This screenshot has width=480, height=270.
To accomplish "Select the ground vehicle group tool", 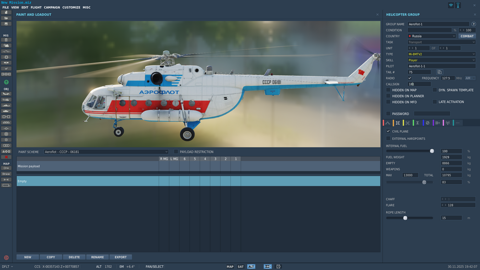I will click(x=6, y=111).
